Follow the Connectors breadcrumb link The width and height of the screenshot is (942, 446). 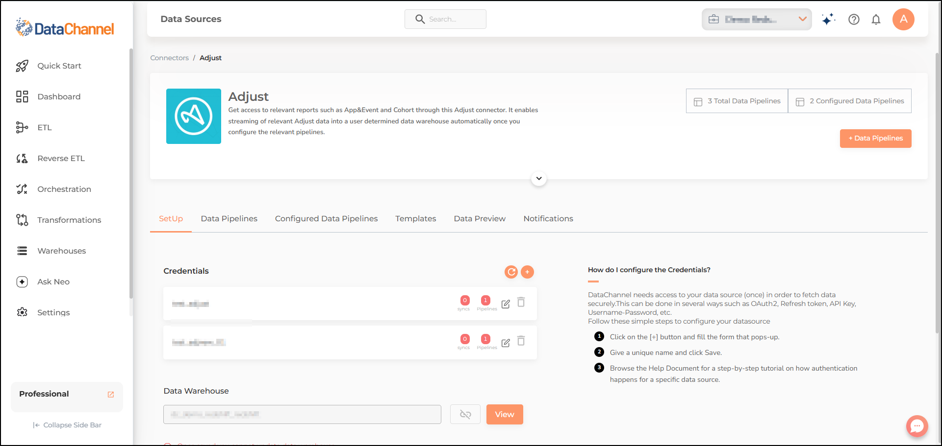pos(169,58)
